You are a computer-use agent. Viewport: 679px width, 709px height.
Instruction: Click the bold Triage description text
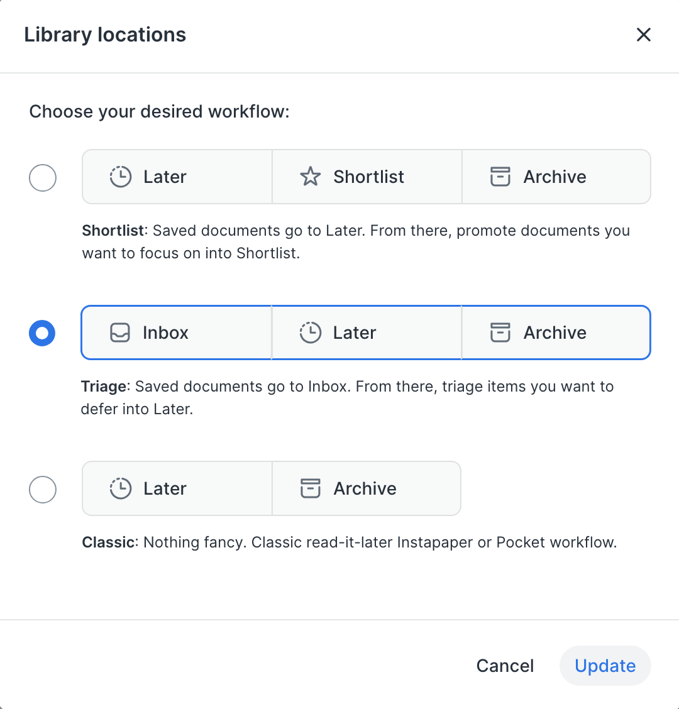coord(103,387)
